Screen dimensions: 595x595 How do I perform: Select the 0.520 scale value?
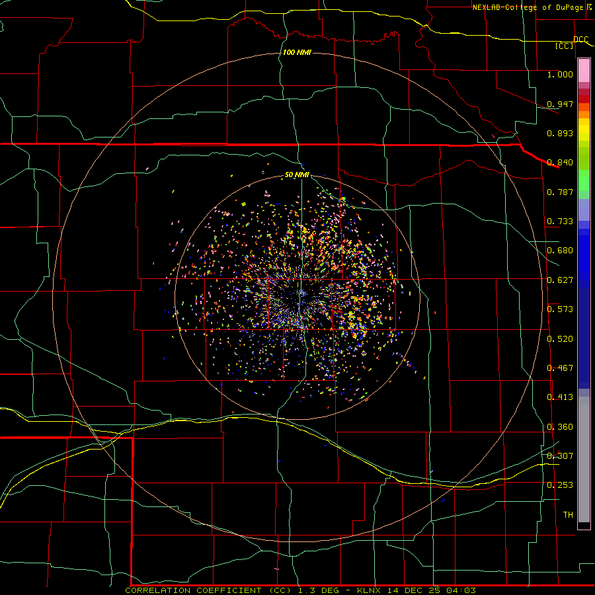click(x=560, y=338)
